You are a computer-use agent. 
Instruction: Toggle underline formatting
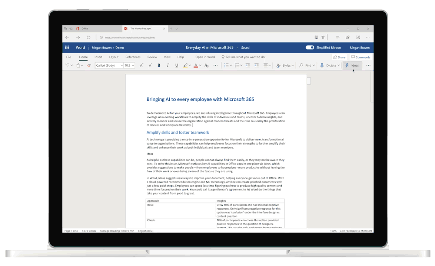[x=176, y=65]
